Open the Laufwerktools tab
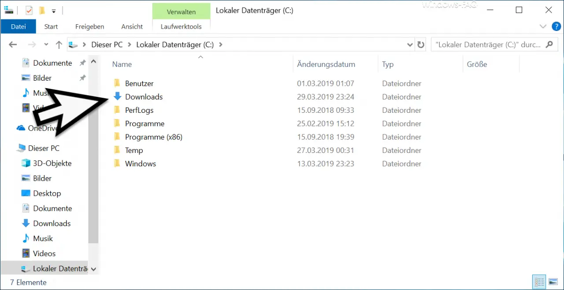Screen dimensions: 564x290 (x=181, y=26)
